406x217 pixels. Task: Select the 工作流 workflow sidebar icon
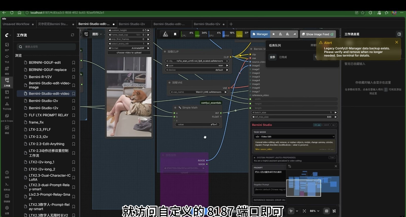7,82
